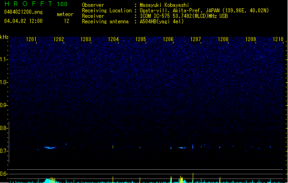
Task: Click the long meteor echo near 1202
Action: pos(50,147)
